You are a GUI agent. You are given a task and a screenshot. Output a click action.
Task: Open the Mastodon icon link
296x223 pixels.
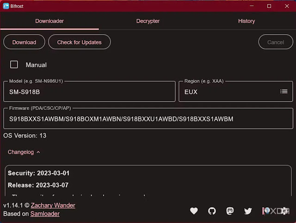pos(230,211)
